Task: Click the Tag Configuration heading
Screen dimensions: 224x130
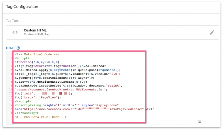Action: pyautogui.click(x=22, y=7)
